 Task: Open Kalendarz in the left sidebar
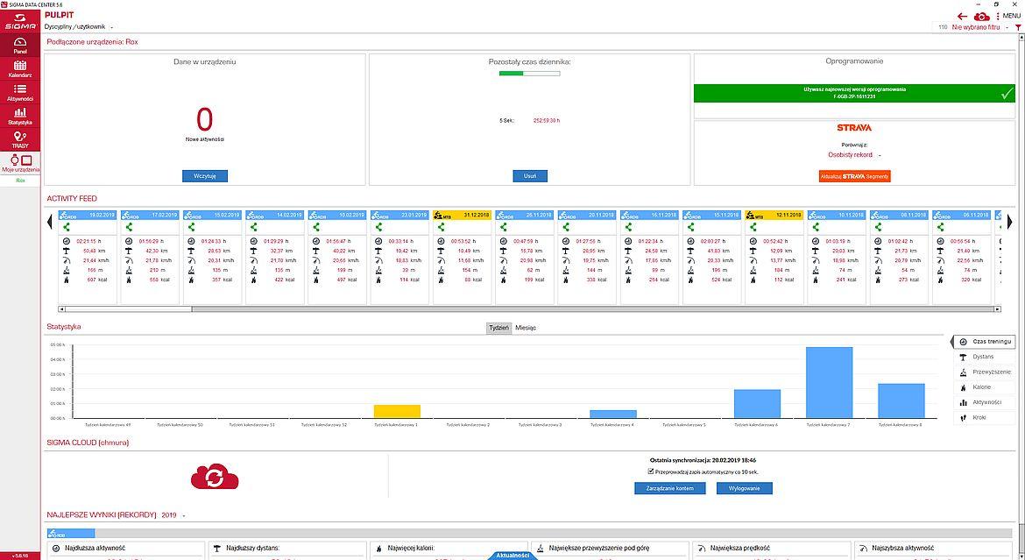(x=19, y=69)
